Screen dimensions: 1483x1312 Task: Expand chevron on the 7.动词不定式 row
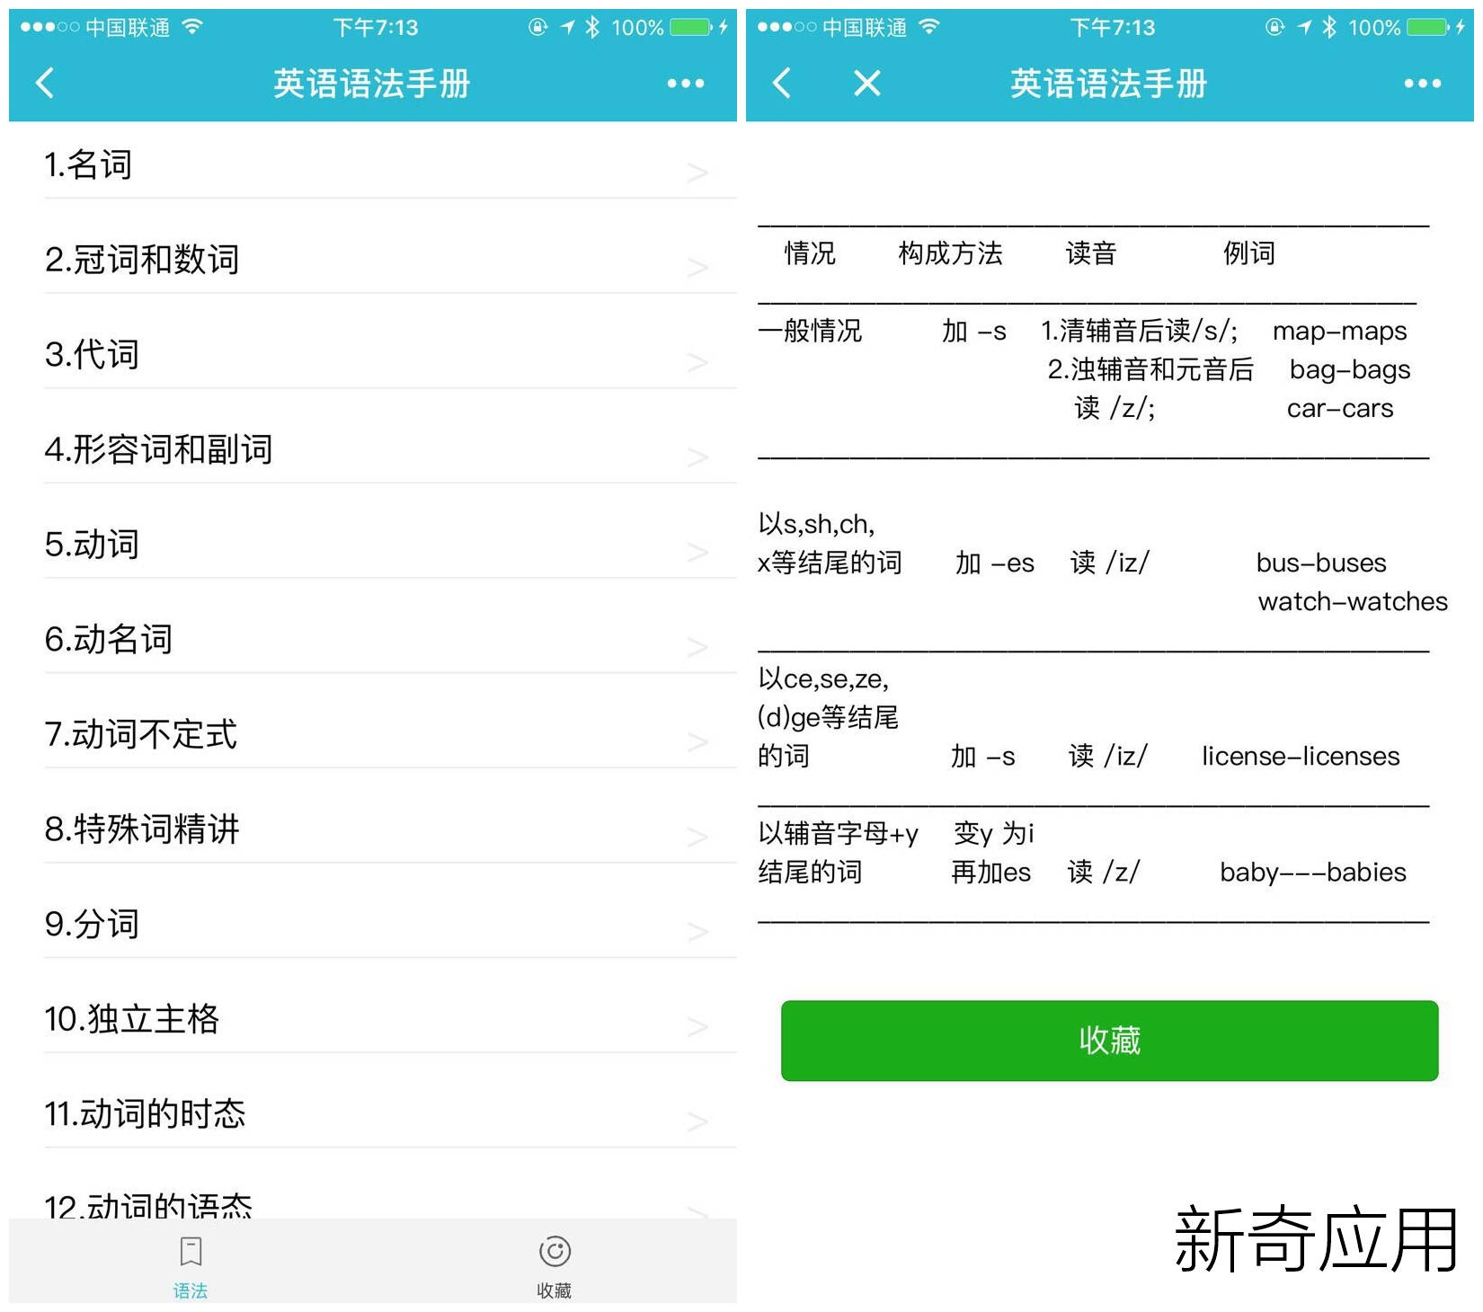pyautogui.click(x=697, y=742)
